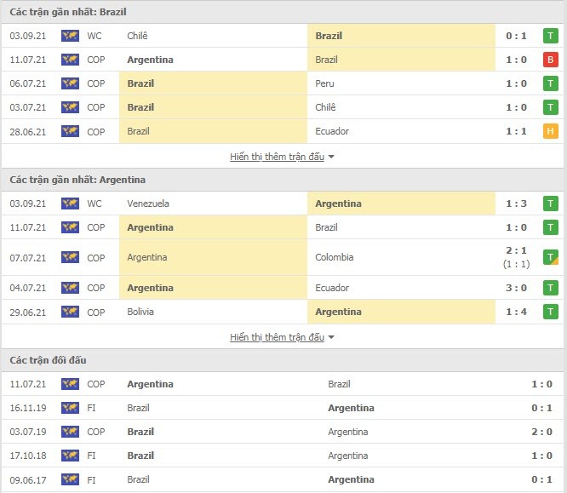Open the 03.07.19 Brazil vs Argentina 2:0 score
The image size is (567, 493).
tap(541, 432)
